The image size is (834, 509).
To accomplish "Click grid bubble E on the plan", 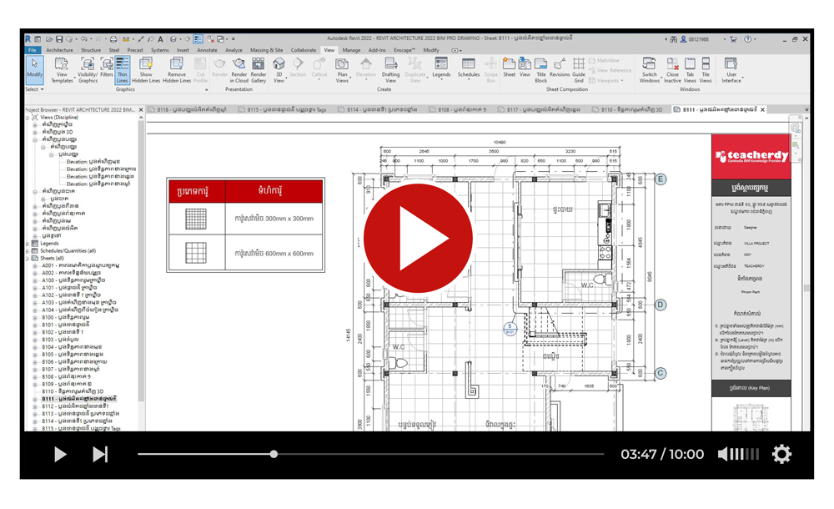I will click(x=660, y=179).
